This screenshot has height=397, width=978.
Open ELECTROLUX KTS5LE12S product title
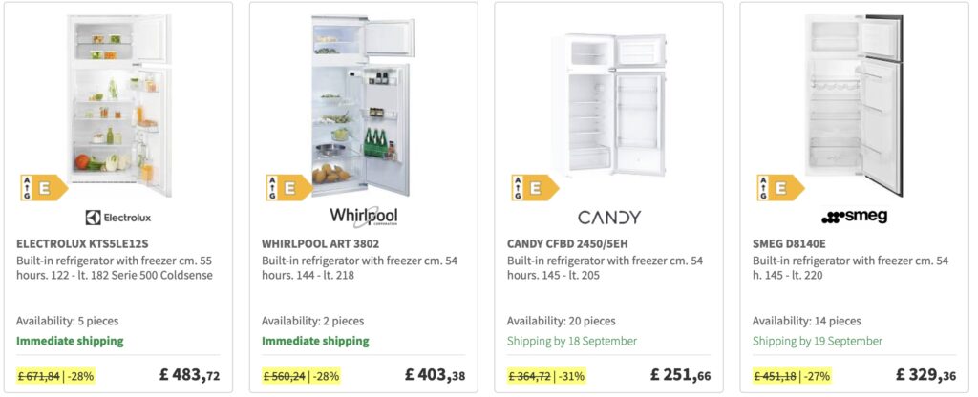click(x=82, y=243)
